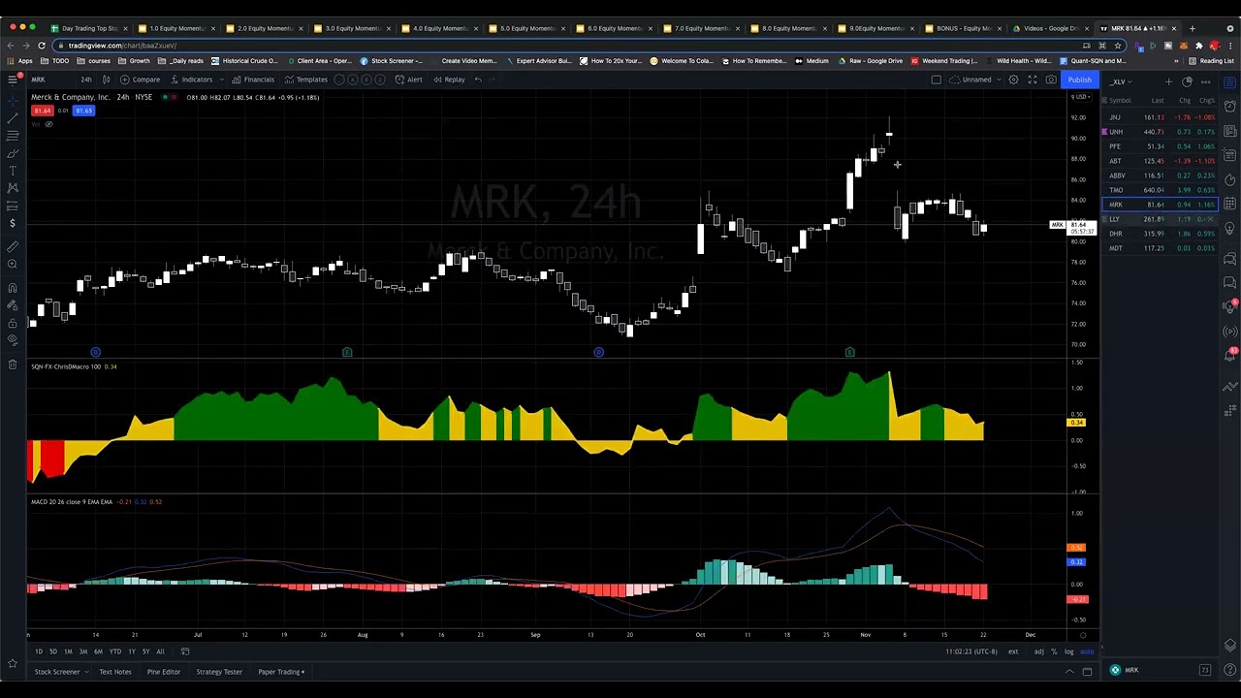This screenshot has height=698, width=1241.
Task: Open the indicator Templates menu
Action: click(306, 79)
